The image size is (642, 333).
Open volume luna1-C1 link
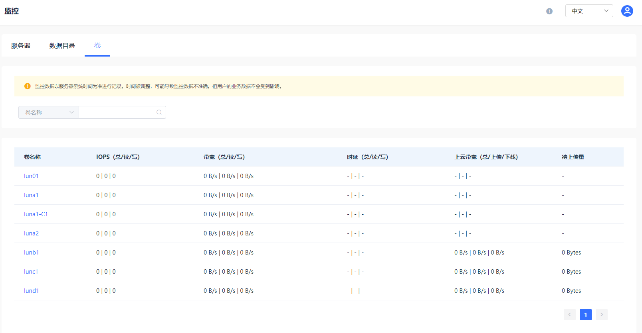(36, 214)
